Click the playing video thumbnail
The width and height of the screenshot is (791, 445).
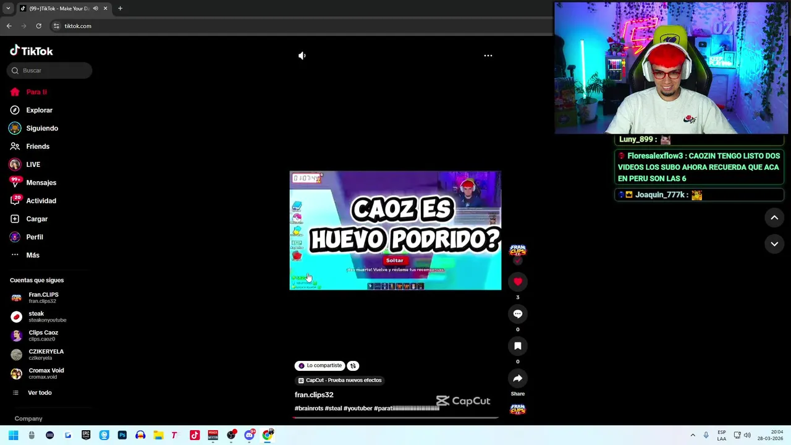[x=395, y=231]
